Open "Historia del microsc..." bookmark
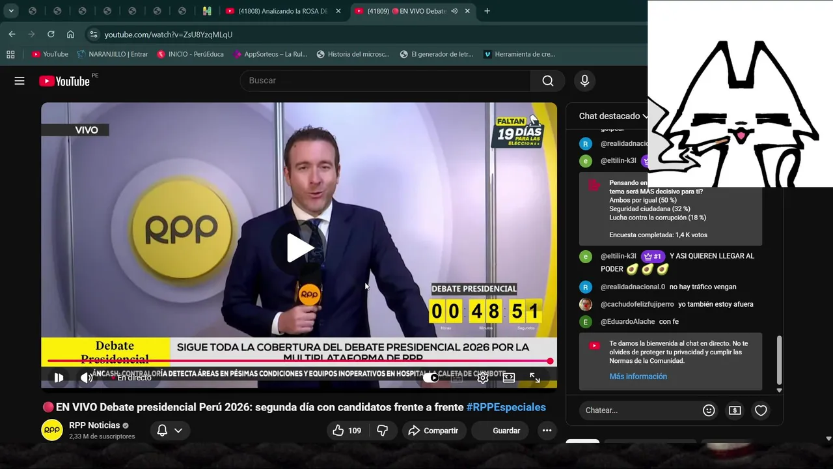Image resolution: width=833 pixels, height=469 pixels. (353, 54)
